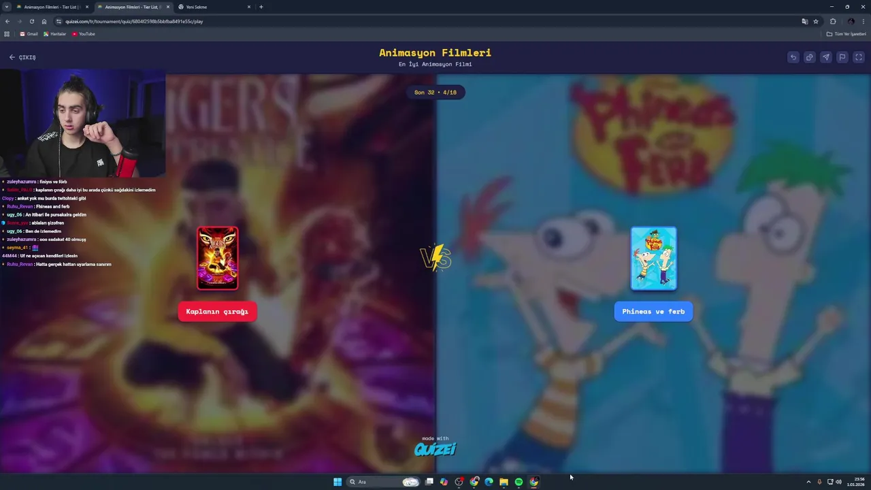Open Spotify from the taskbar

(x=519, y=482)
